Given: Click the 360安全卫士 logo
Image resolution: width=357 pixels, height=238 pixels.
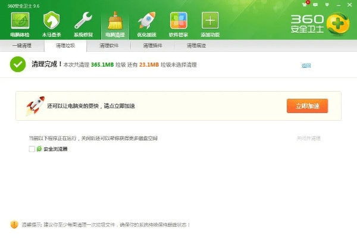Looking at the screenshot, I should (x=320, y=24).
